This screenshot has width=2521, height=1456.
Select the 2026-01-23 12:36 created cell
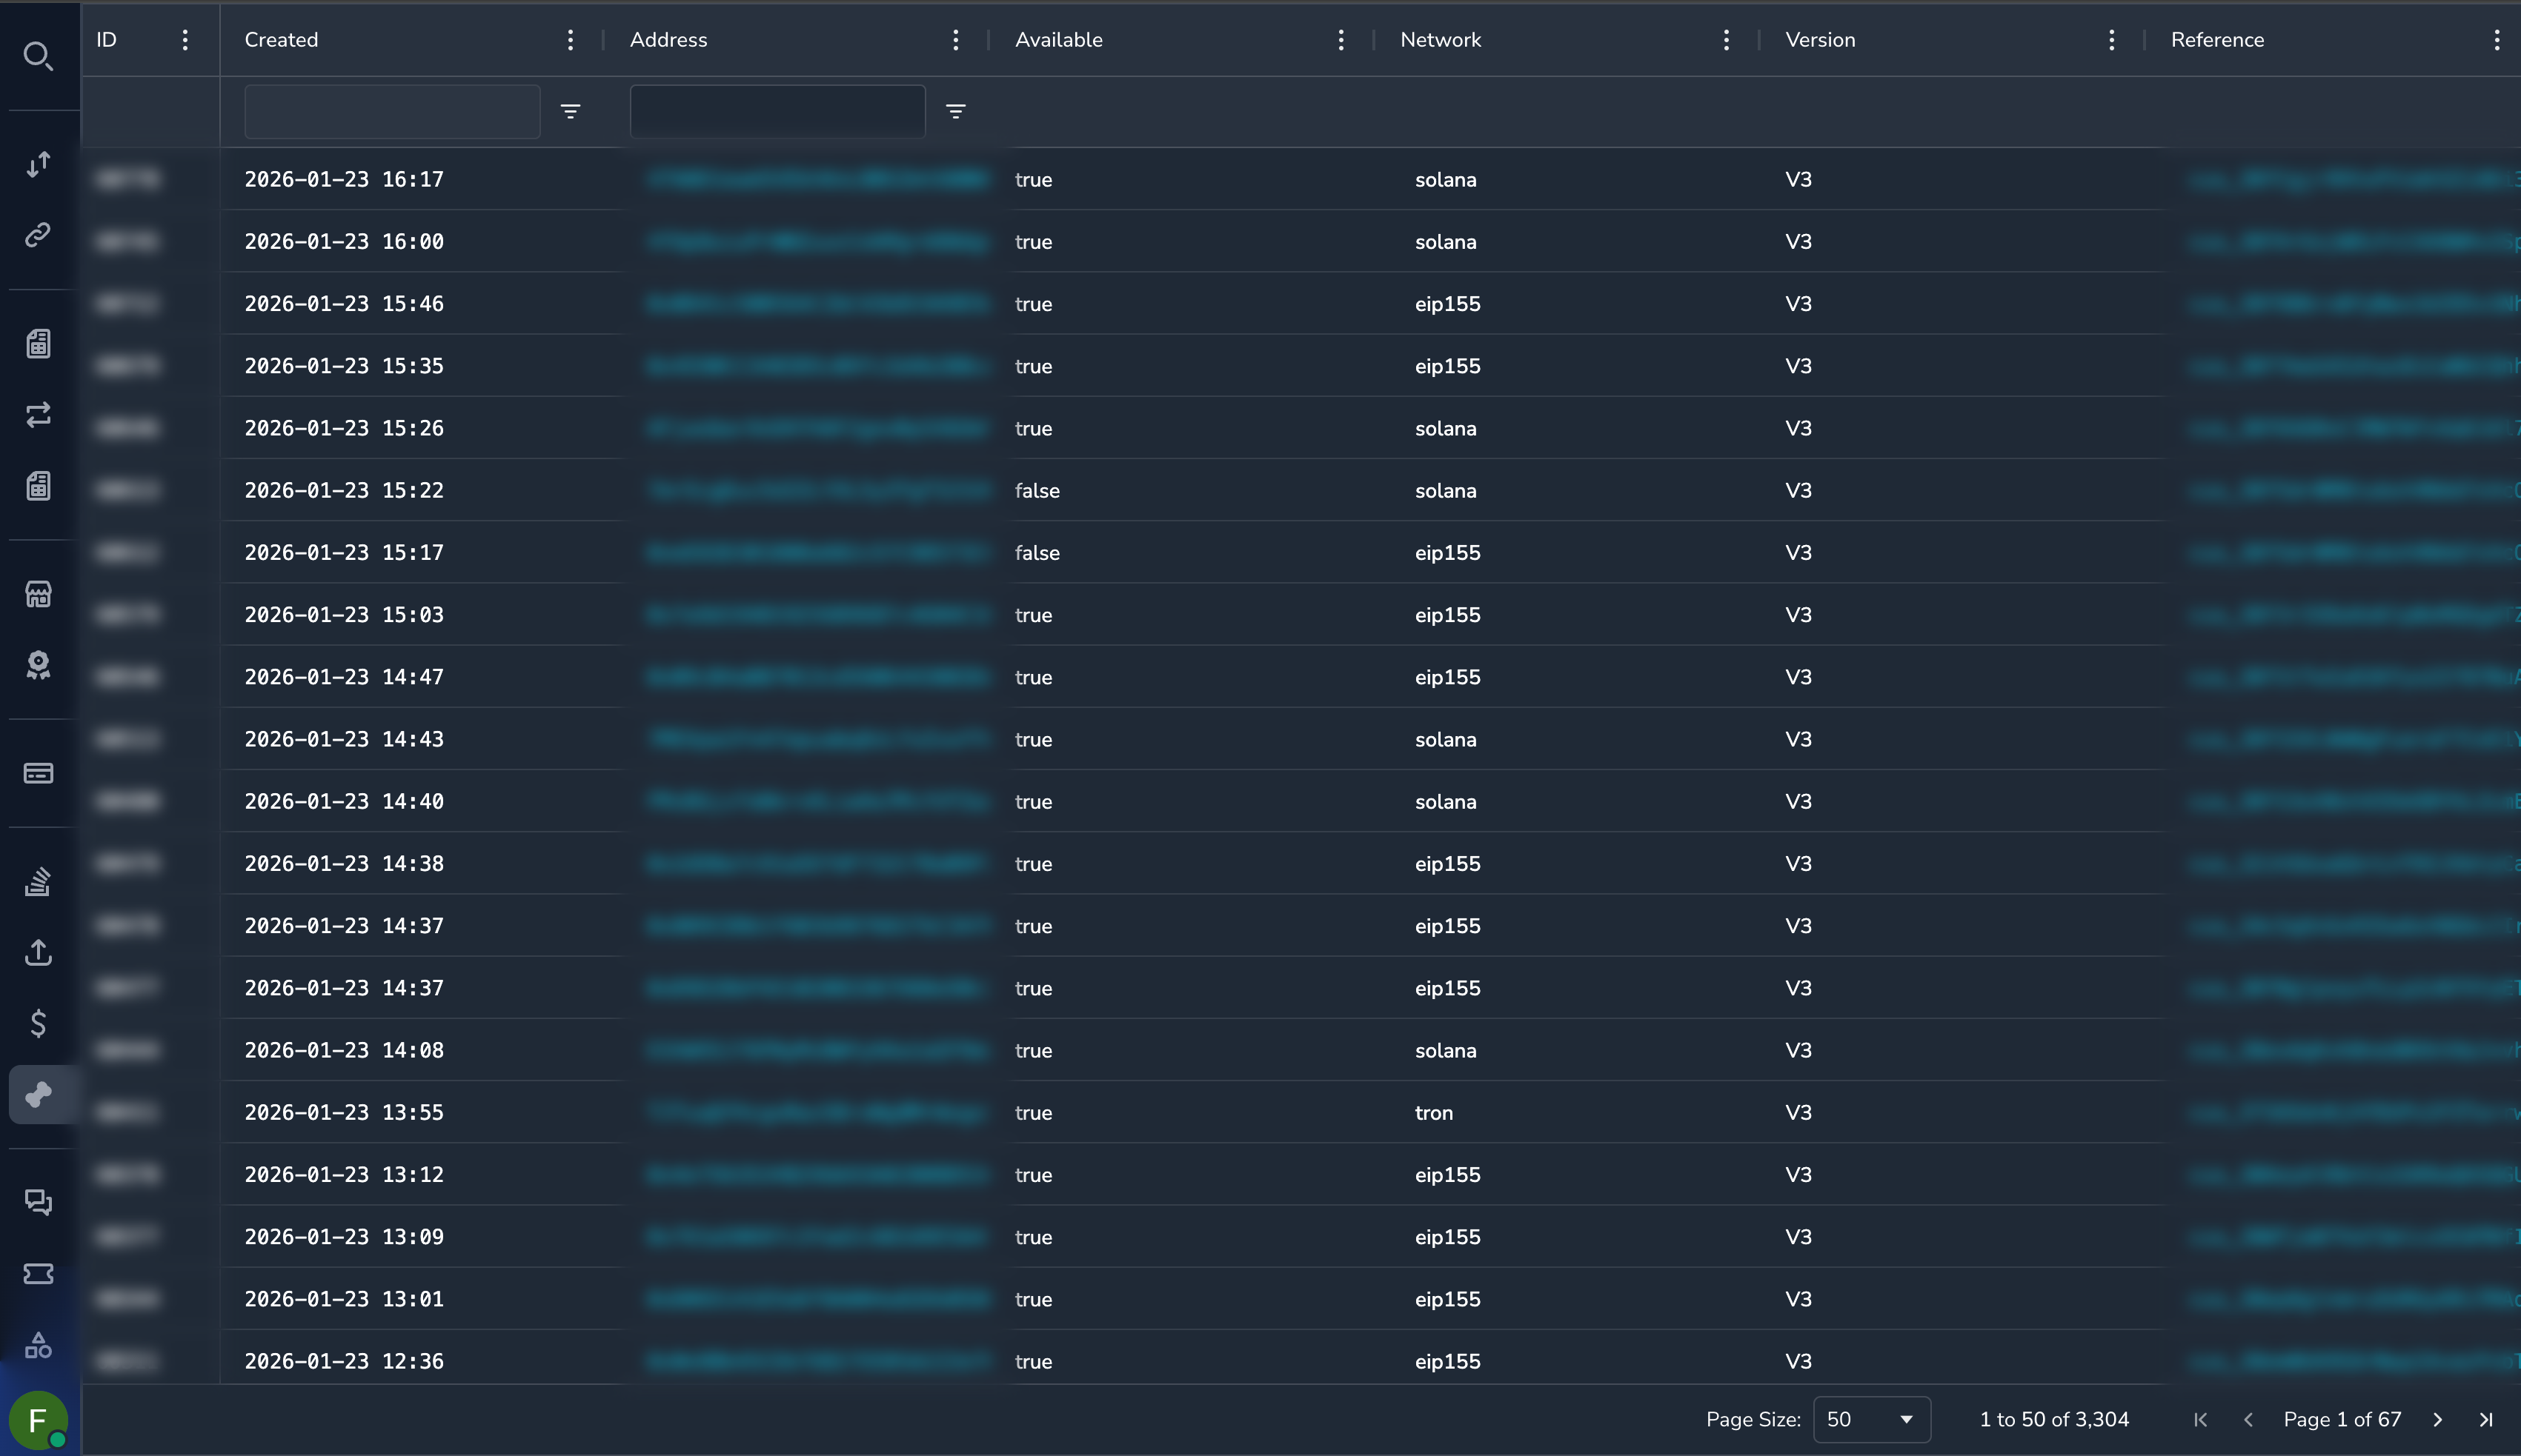pos(344,1361)
